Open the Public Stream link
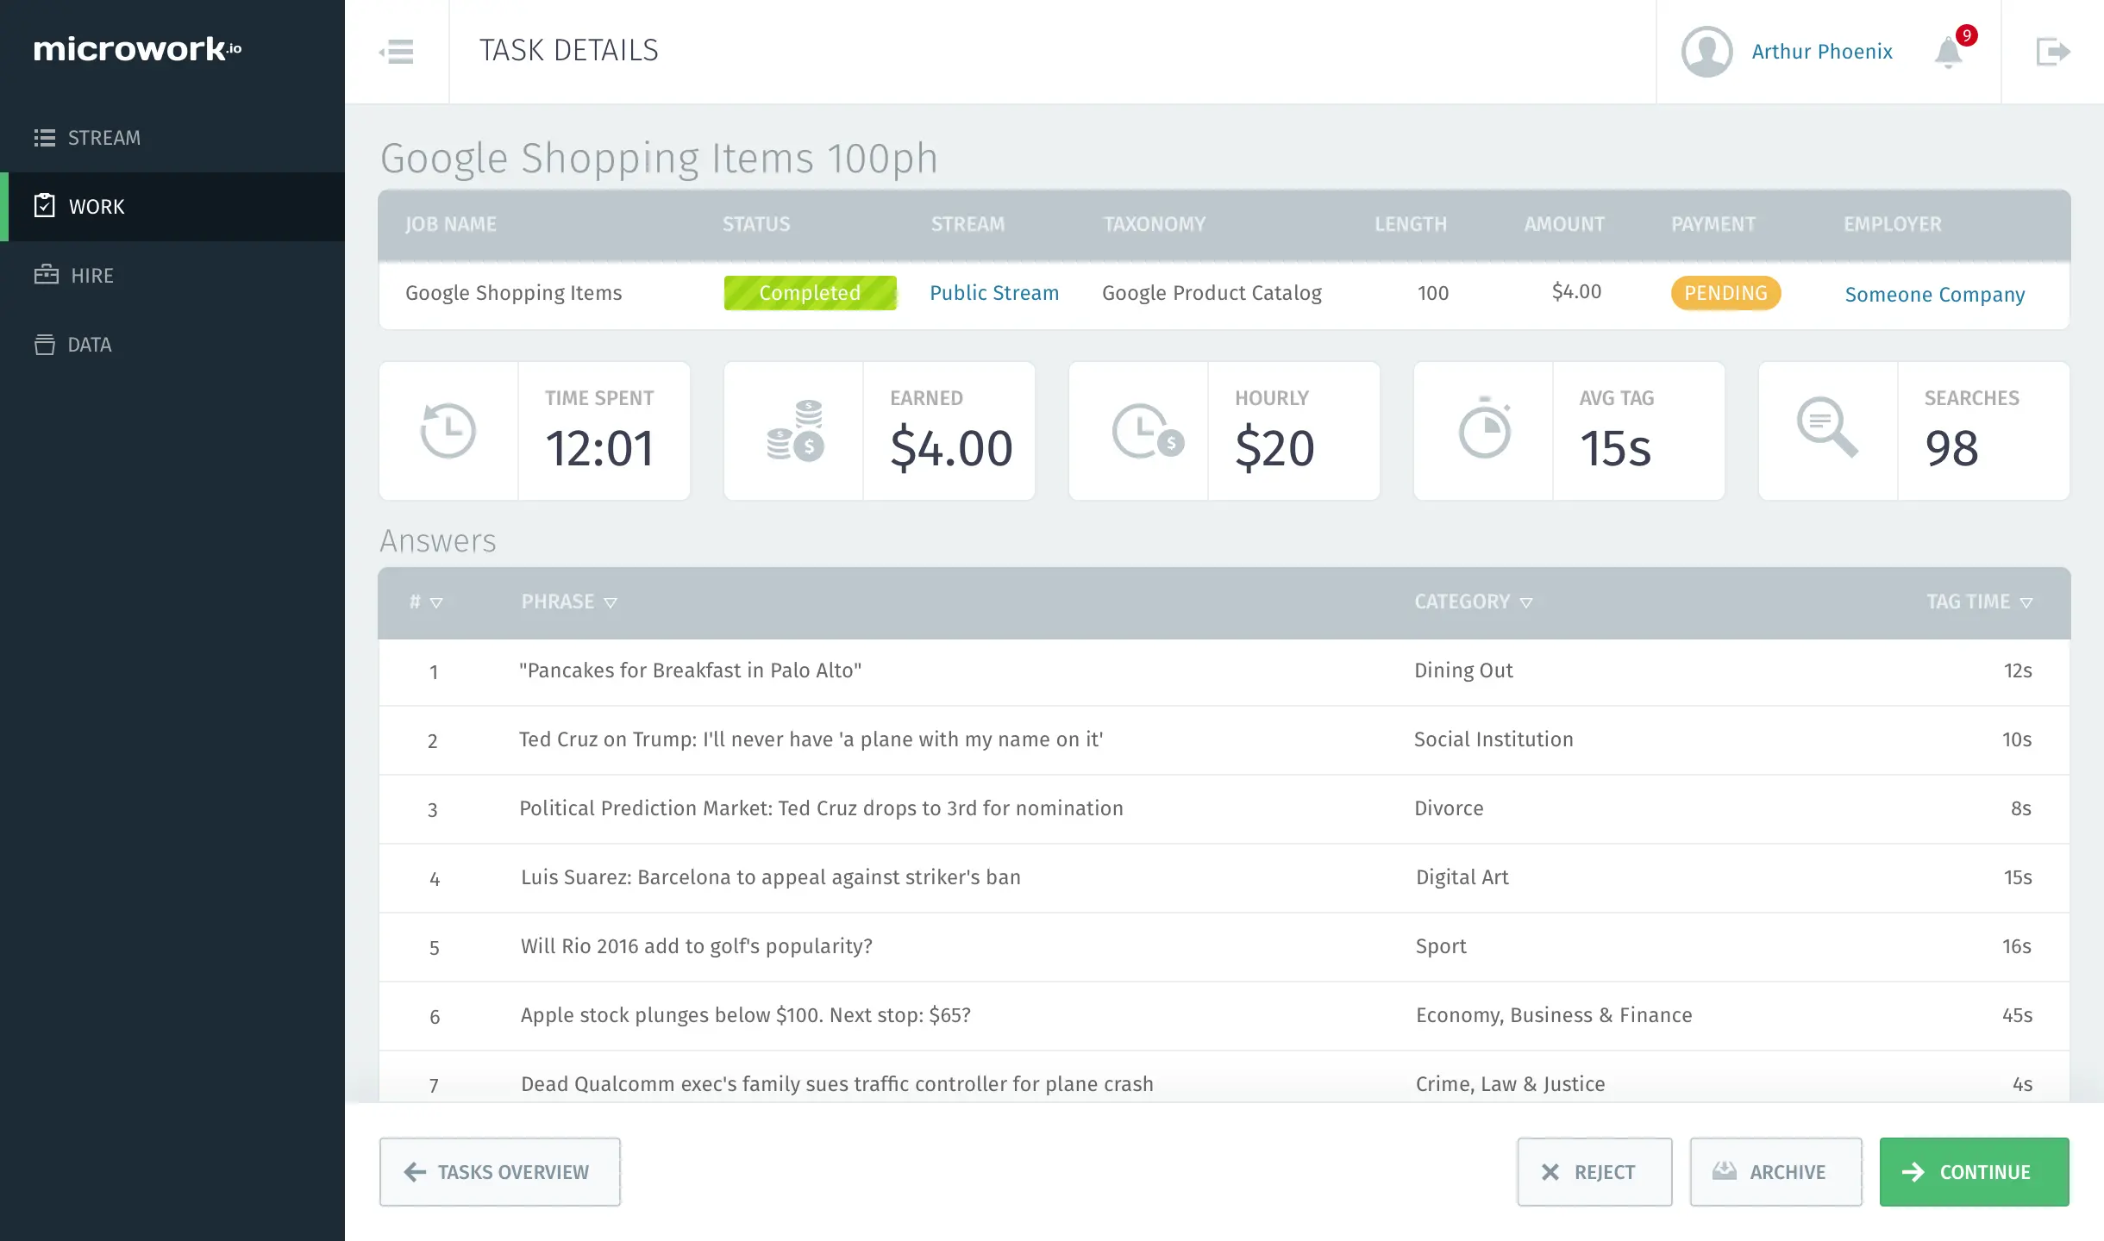 click(994, 293)
